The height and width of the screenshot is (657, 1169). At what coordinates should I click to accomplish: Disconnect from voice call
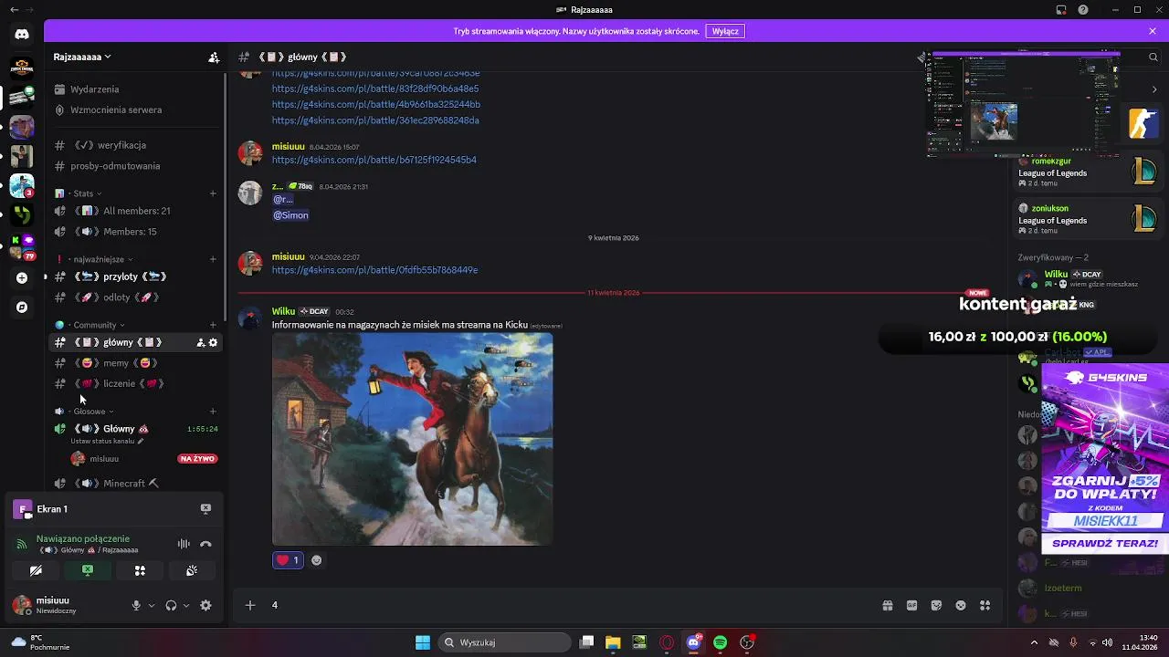(x=205, y=544)
